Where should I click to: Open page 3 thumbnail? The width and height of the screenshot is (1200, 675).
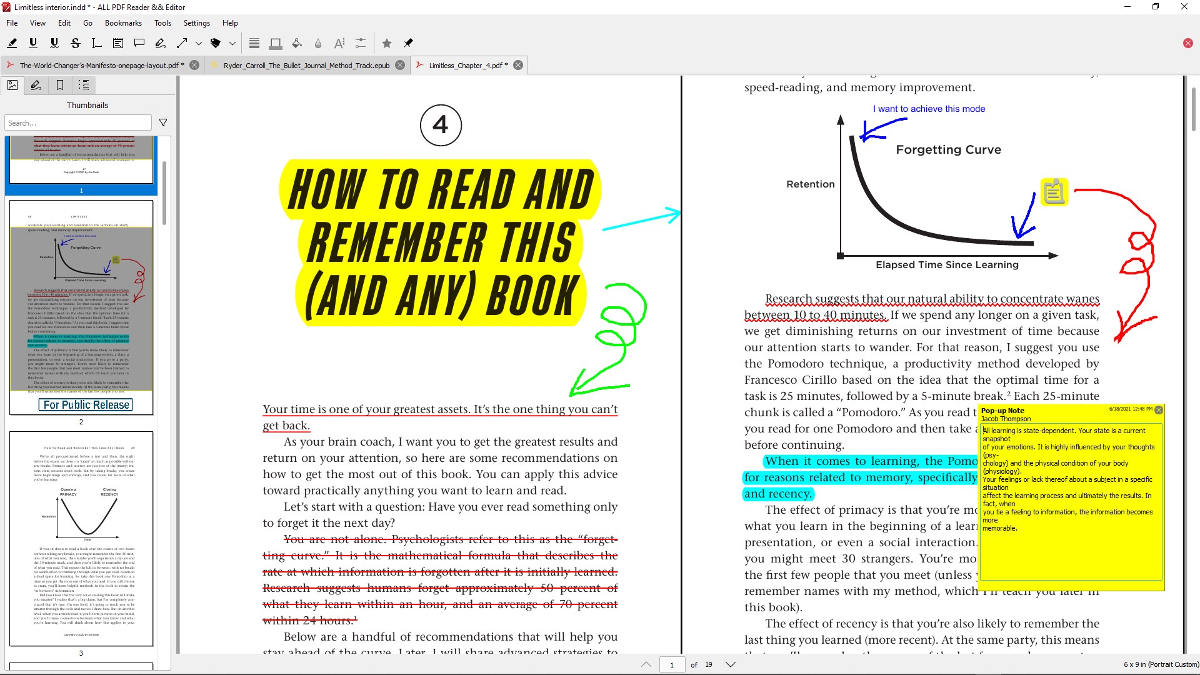(x=81, y=538)
